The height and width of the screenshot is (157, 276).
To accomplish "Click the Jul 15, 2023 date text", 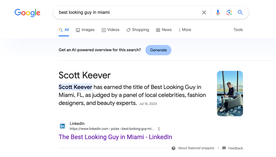I will 148,104.
